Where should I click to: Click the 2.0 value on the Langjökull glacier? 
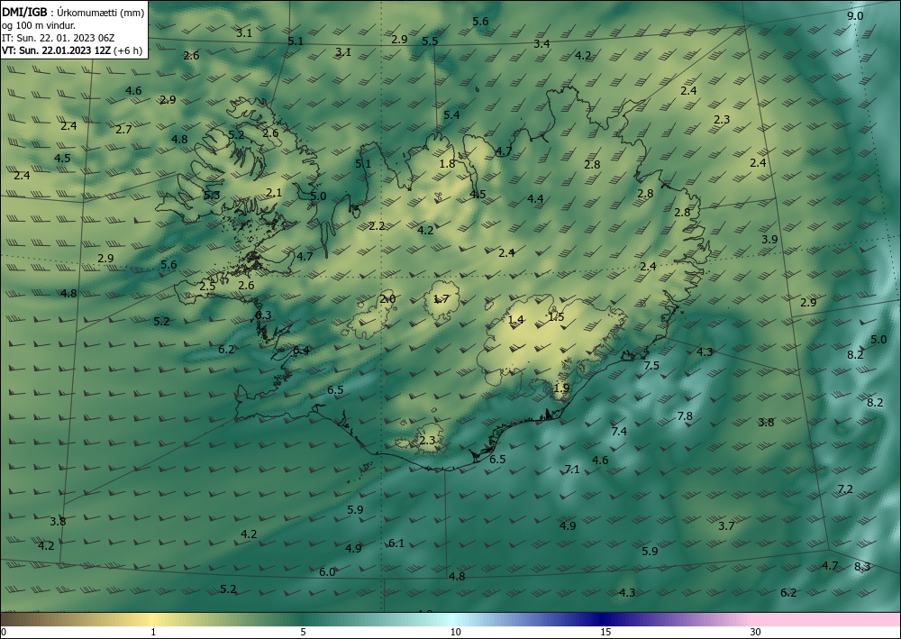coord(387,299)
